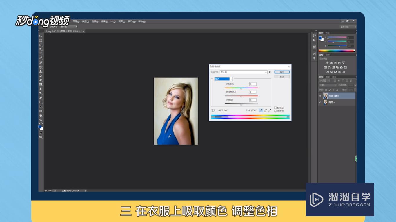Open the layer blend mode dropdown

click(328, 85)
